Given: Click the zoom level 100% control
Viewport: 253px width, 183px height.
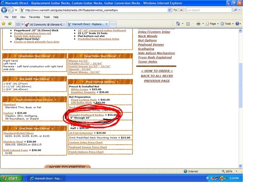Looking at the screenshot, I should click(227, 171).
